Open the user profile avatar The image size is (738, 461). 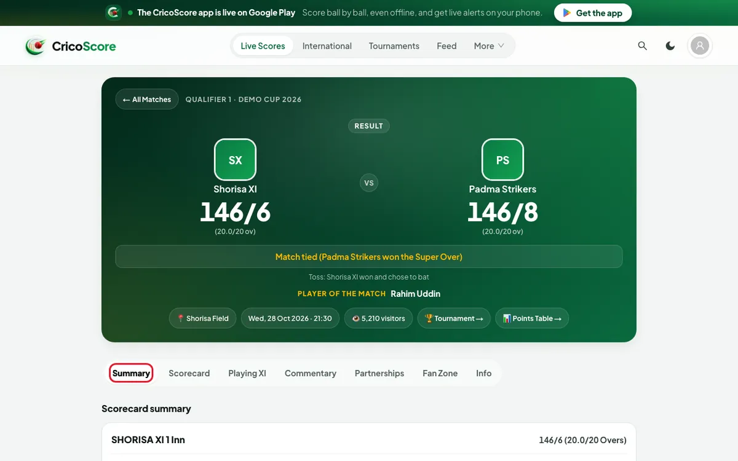700,46
